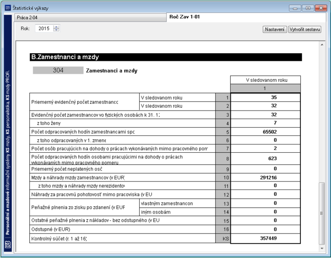Click Náhrady za pracovnú pohotovosť label
The image size is (331, 258).
coord(92,194)
